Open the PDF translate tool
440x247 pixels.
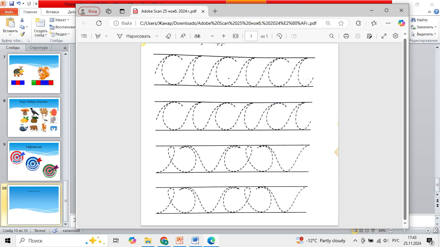click(197, 36)
